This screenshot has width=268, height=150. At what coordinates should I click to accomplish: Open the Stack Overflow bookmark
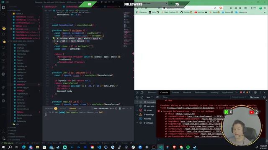pos(170,12)
